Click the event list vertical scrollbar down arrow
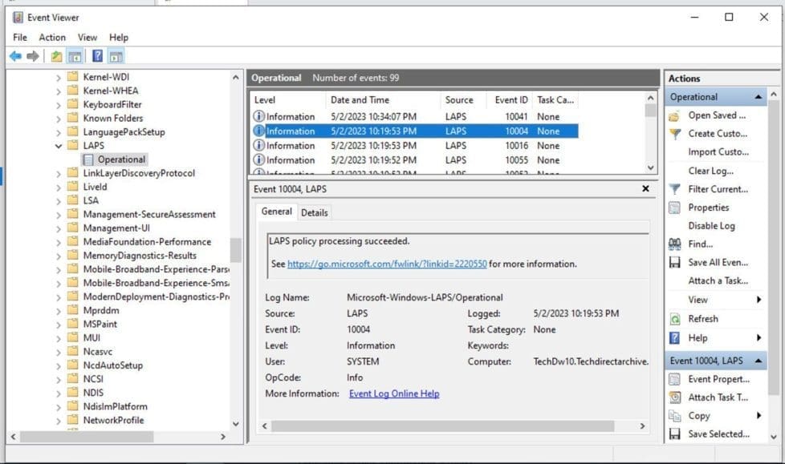Image resolution: width=785 pixels, height=464 pixels. click(x=650, y=167)
